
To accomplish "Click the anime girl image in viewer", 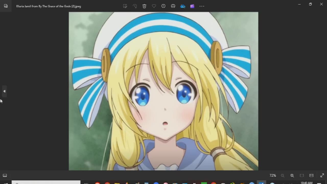I will click(x=163, y=91).
